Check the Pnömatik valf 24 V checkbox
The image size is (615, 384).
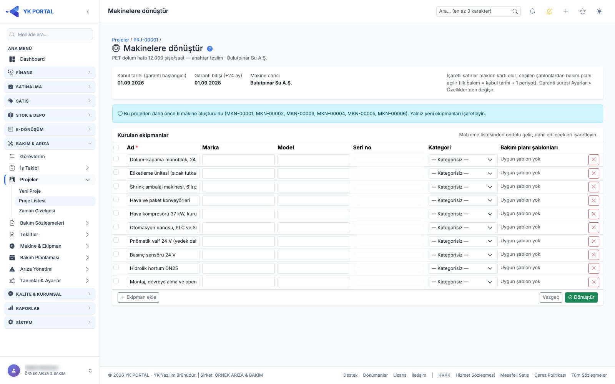pos(116,240)
